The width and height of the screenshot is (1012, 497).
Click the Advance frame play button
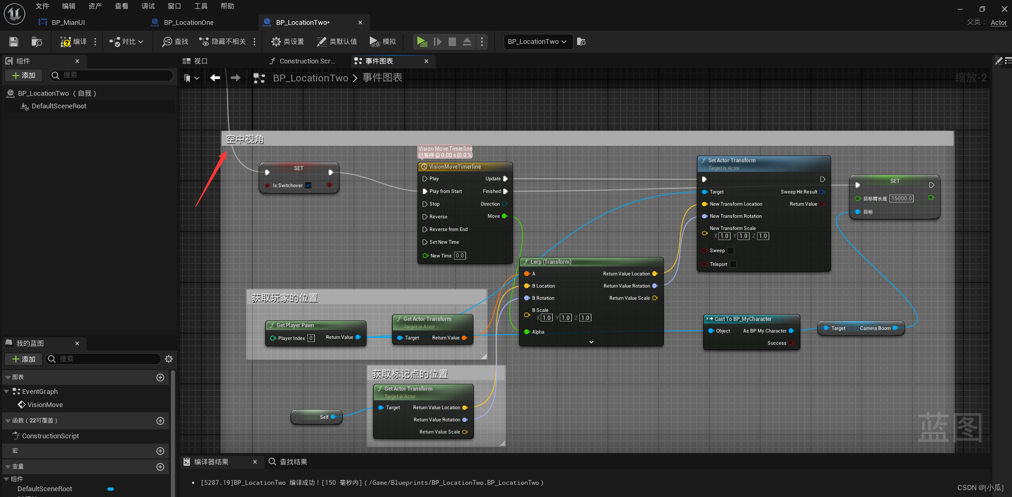[437, 42]
